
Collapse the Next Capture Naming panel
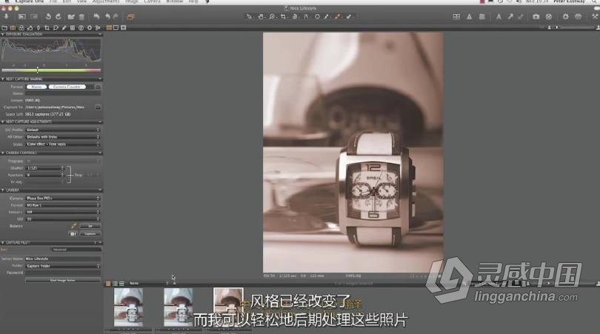[x=3, y=79]
